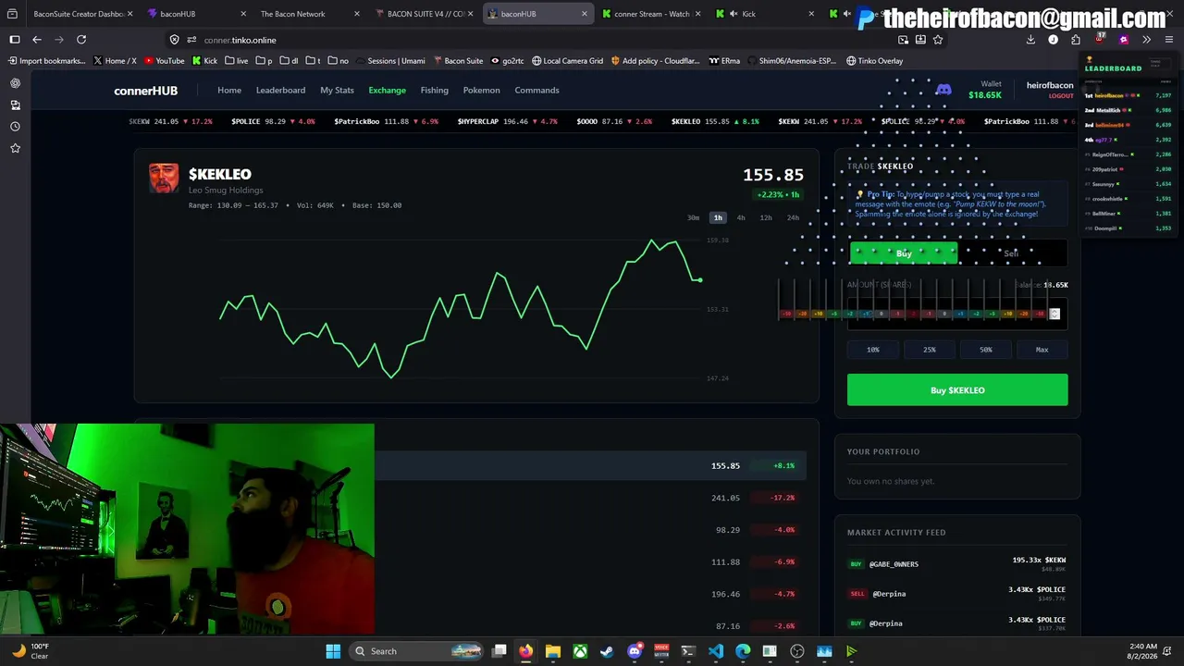Viewport: 1184px width, 666px height.
Task: Open the browser downloads icon
Action: (1030, 40)
